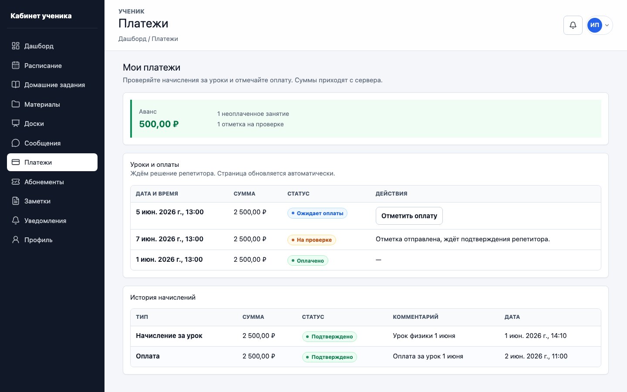Click the comment Оплата за урок 1 июня
The height and width of the screenshot is (392, 627).
(x=428, y=356)
